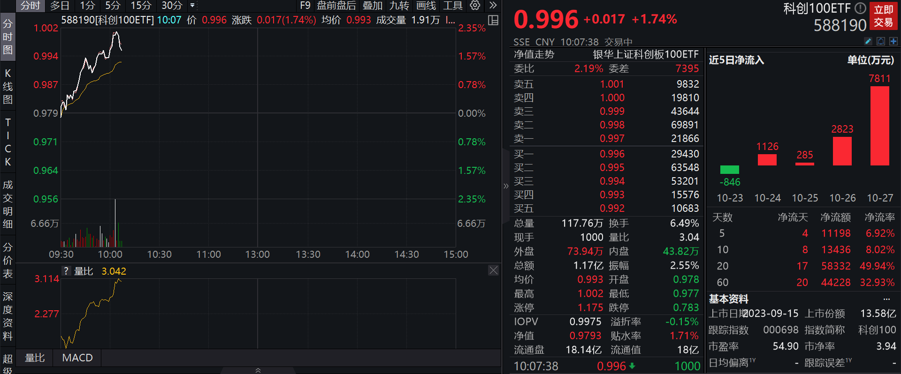Screen dimensions: 901x374
Task: Open the period dropdown arrow after 30分
Action: [192, 6]
